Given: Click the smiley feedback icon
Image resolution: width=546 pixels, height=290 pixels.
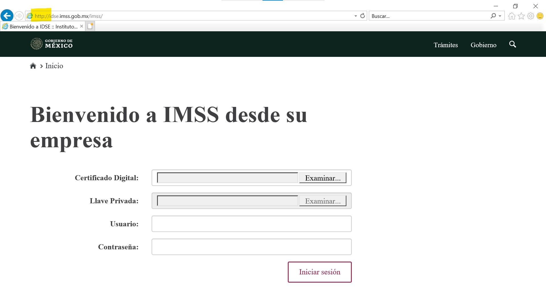Looking at the screenshot, I should tap(540, 16).
